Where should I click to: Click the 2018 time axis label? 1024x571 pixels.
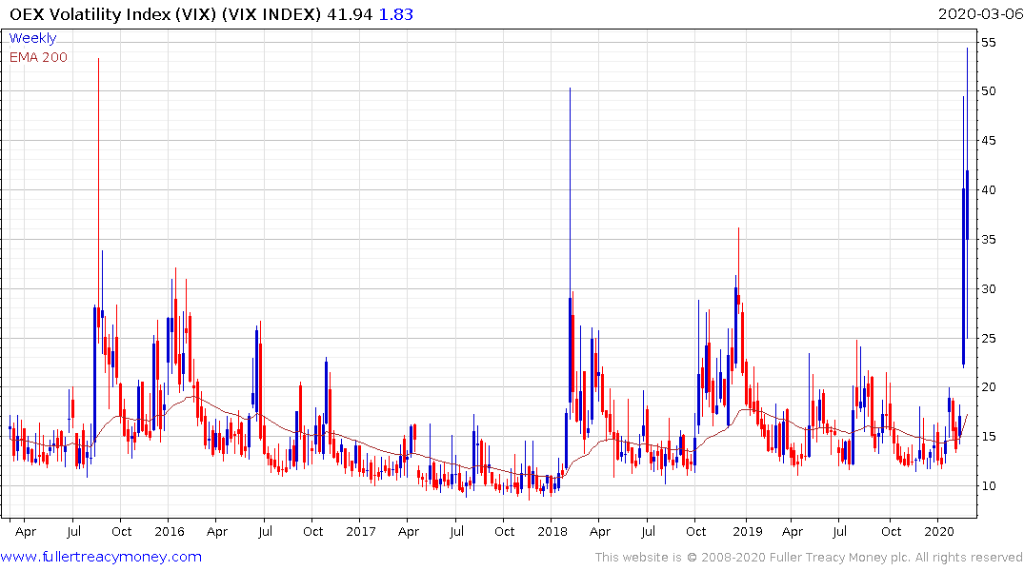tap(552, 531)
